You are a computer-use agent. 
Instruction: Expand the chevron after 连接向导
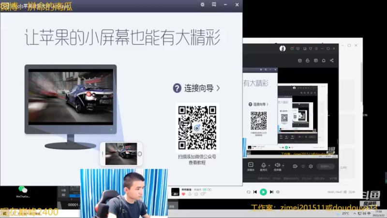click(218, 88)
